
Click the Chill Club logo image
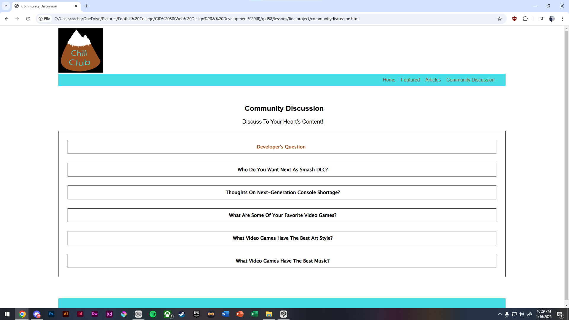click(x=81, y=50)
